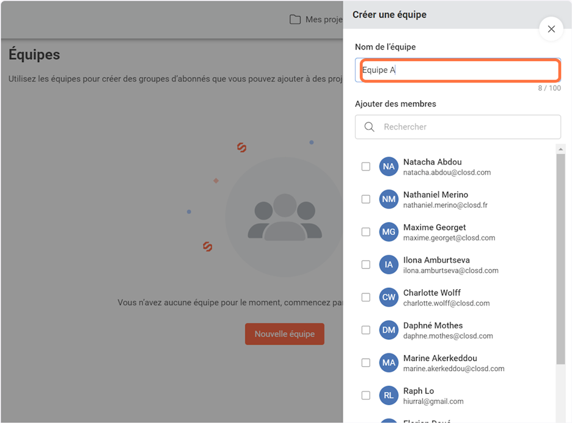Click the MG avatar for Maxime Georget
Viewport: 572px width, 423px height.
389,232
